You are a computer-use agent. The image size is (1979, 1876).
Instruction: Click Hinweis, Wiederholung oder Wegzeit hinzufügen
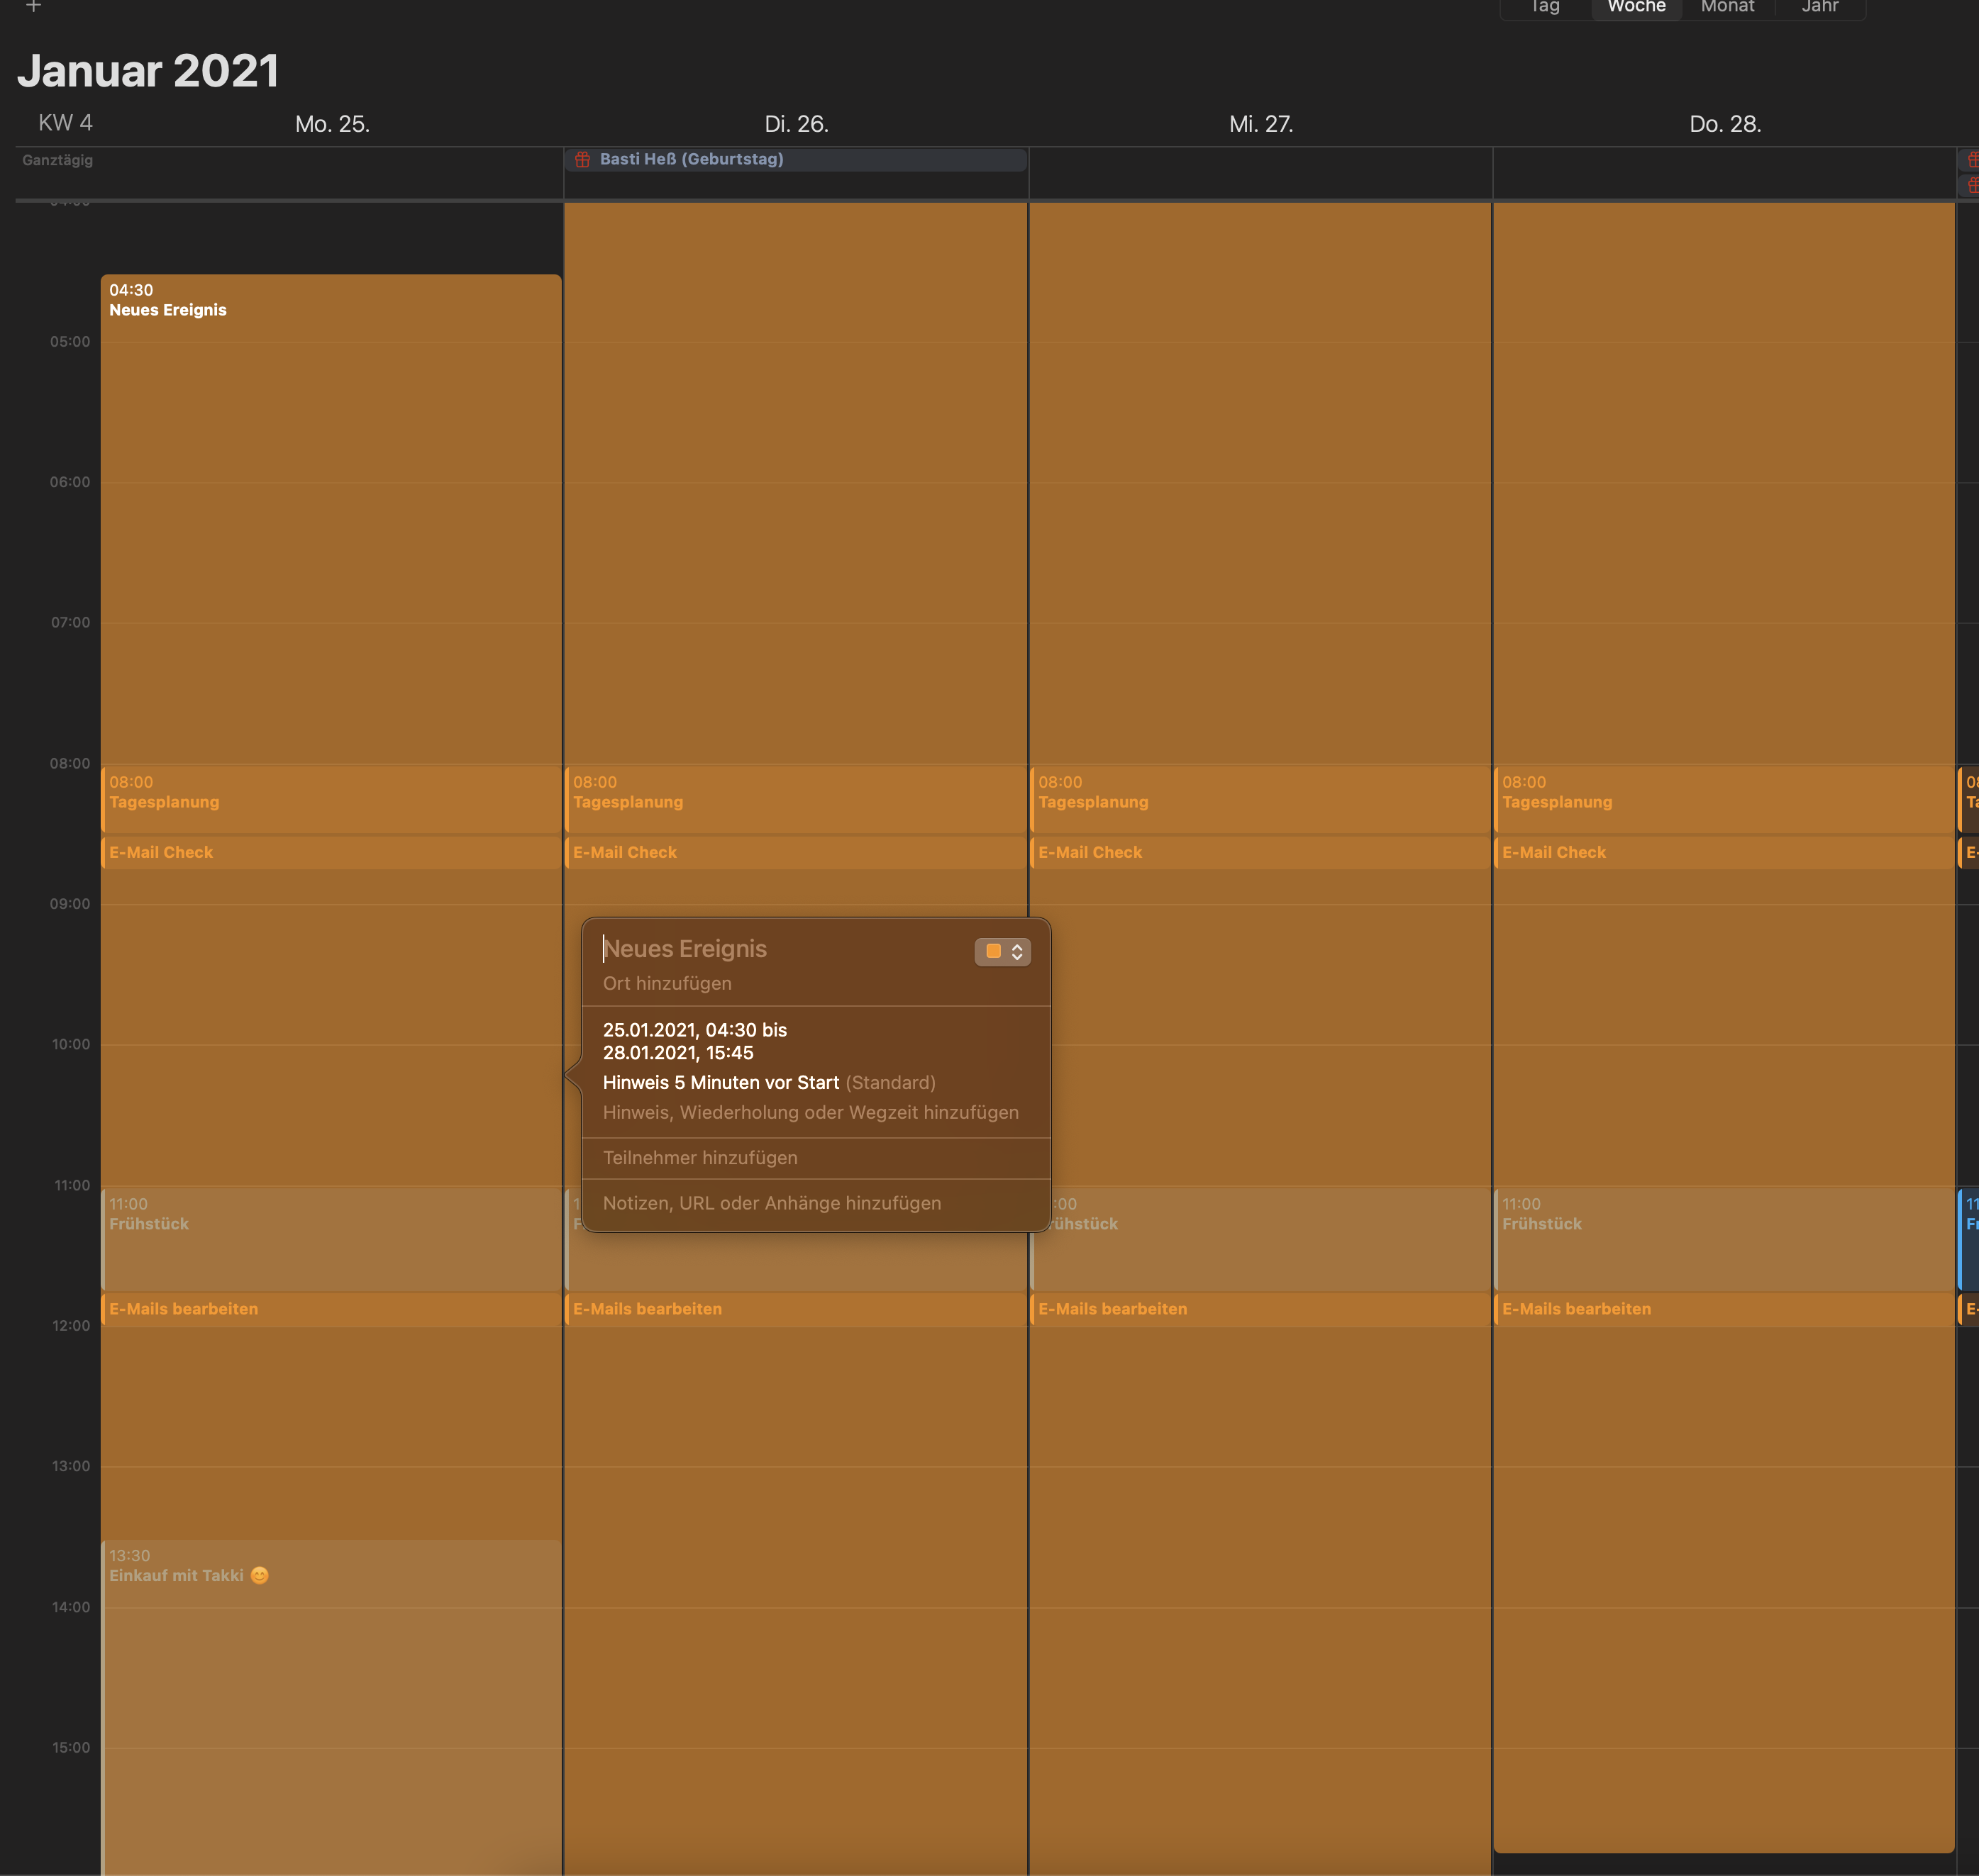pos(811,1112)
